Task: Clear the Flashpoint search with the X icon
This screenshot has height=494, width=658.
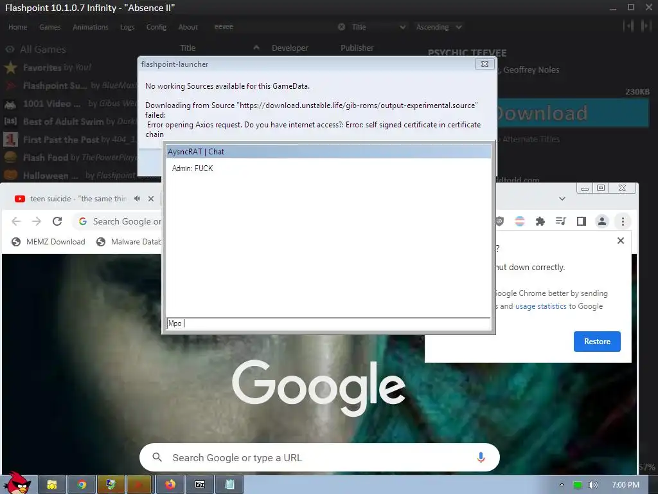Action: [x=342, y=27]
